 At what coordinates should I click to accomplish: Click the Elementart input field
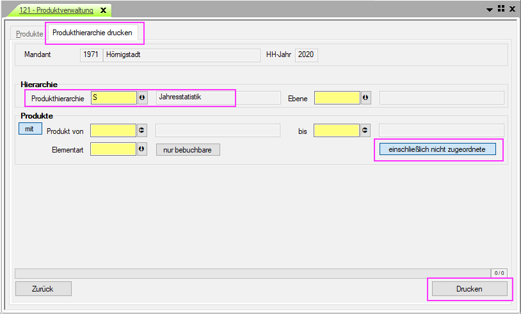pyautogui.click(x=113, y=149)
